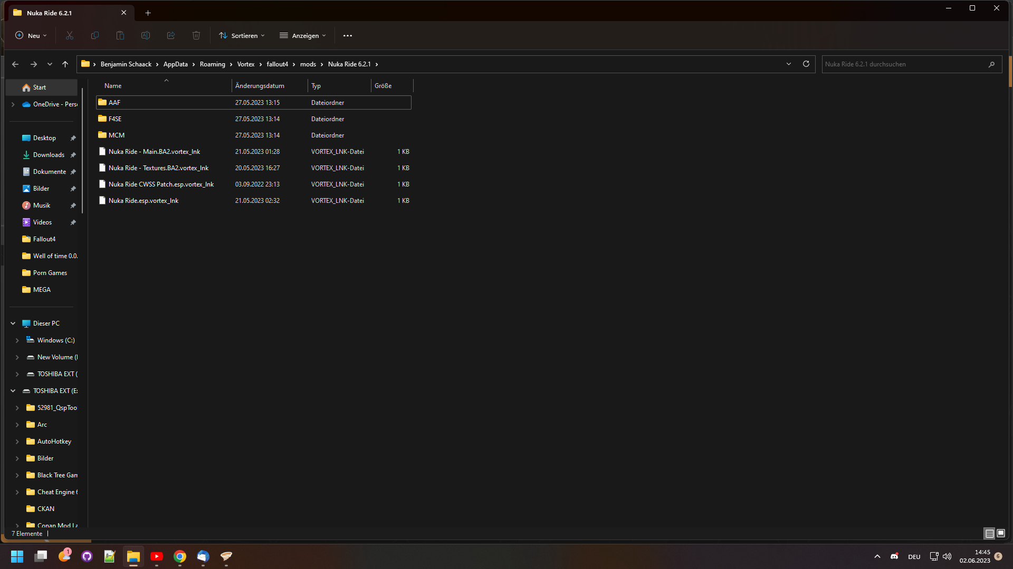Click the Rename icon in toolbar
Screen dimensions: 1013x569
[146, 35]
